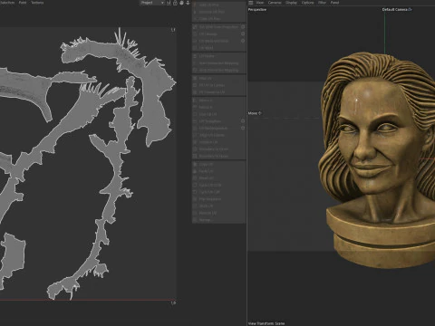Click the UV Weld command icon

[x=195, y=48]
